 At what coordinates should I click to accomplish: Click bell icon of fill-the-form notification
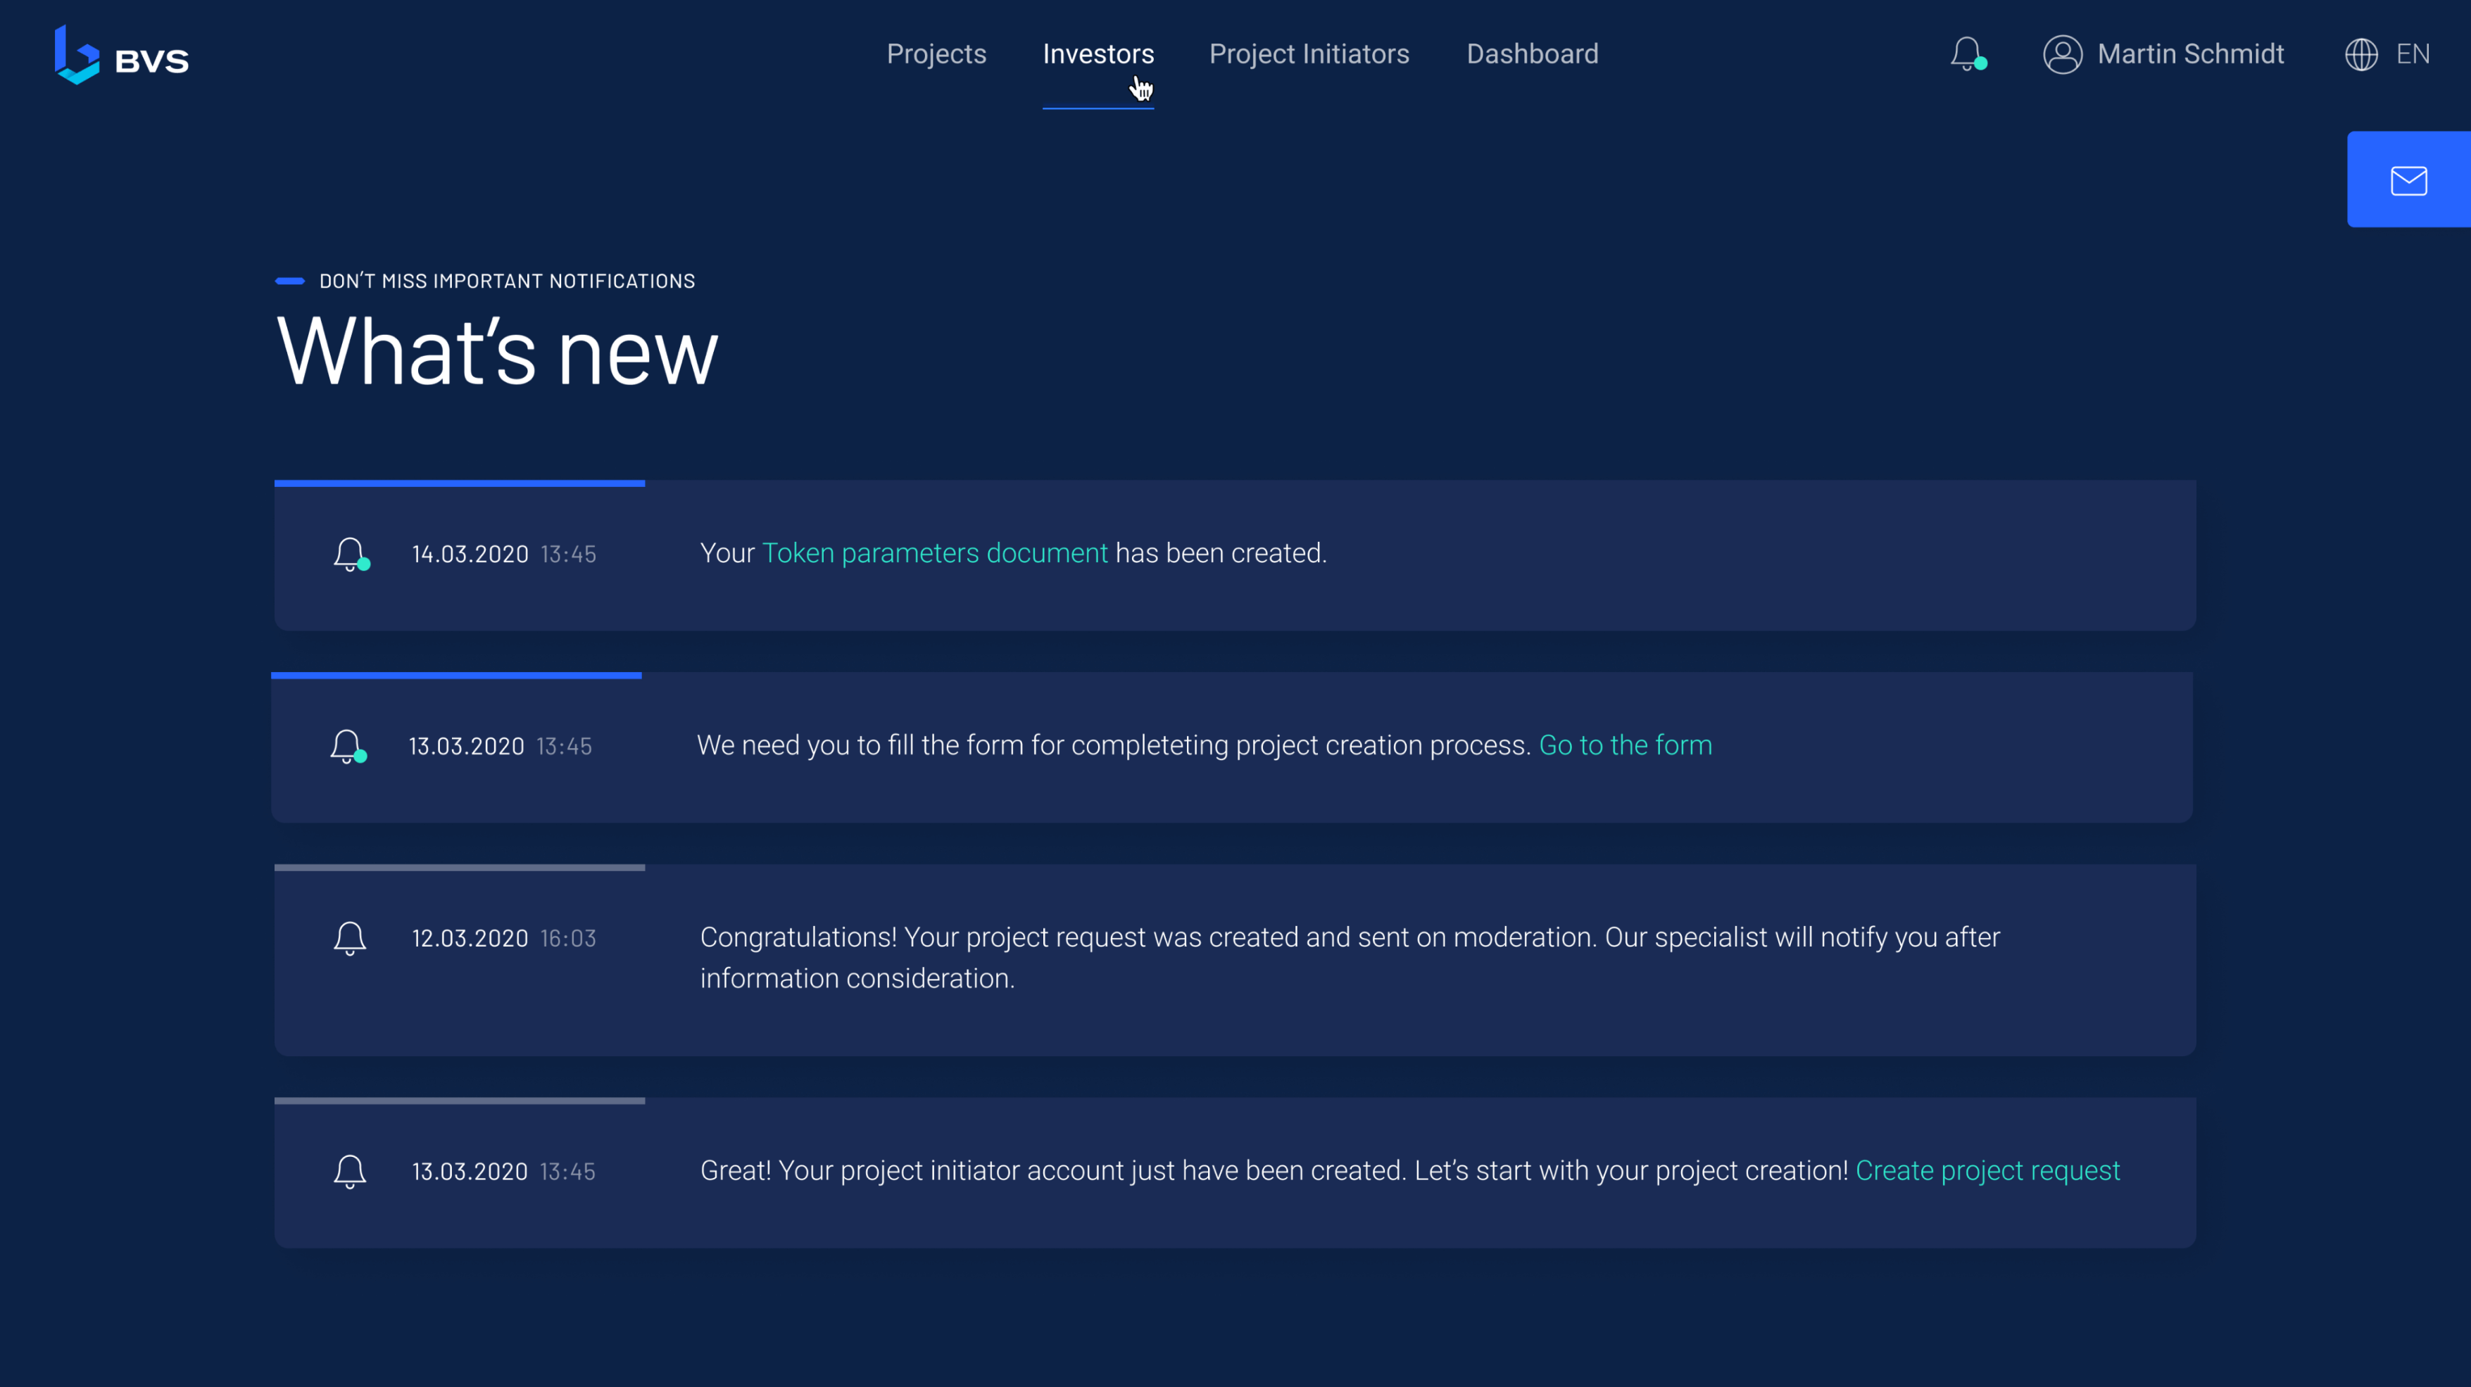[x=346, y=746]
